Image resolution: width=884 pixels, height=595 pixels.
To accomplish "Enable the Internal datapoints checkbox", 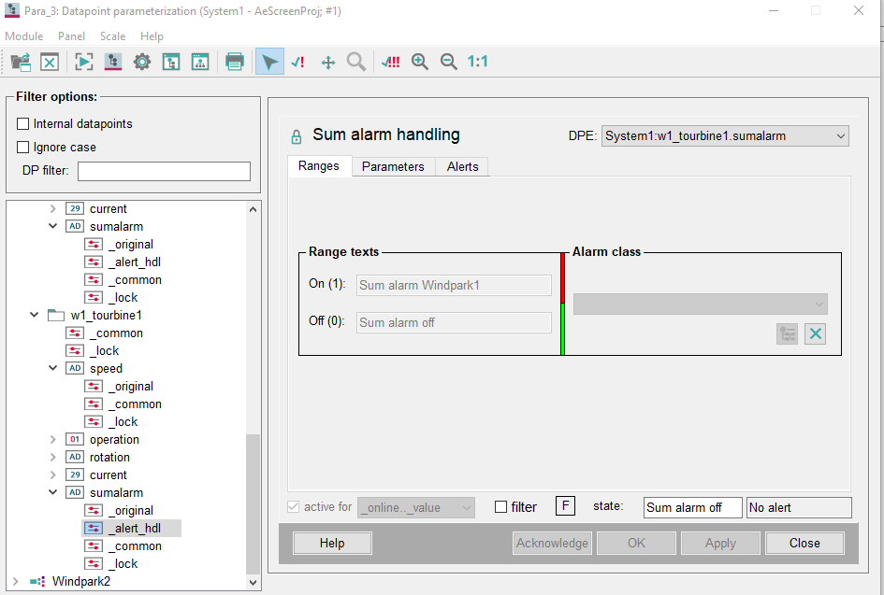I will [23, 124].
